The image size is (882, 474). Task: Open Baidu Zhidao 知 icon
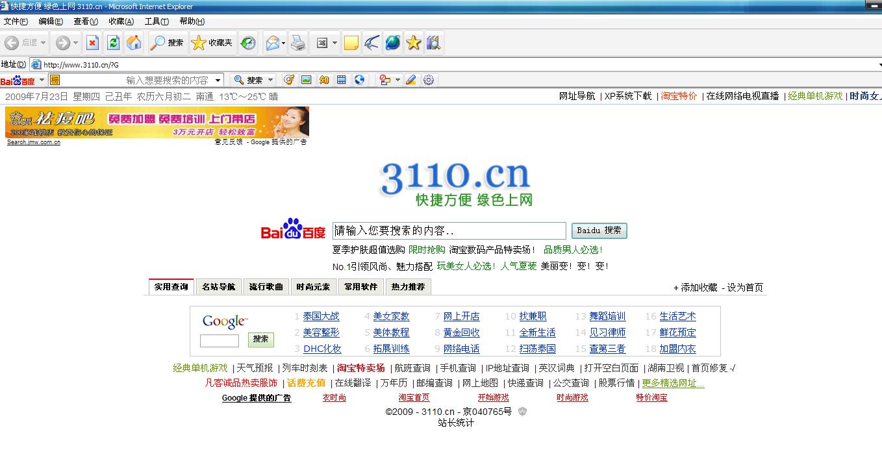323,80
